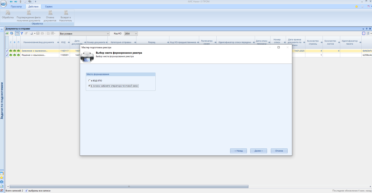Select the "в БОД ЕПО" radio option

click(89, 81)
